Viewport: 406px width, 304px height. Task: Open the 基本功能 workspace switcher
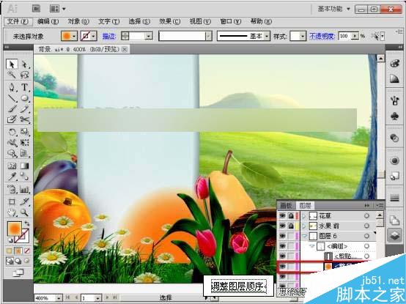(333, 9)
